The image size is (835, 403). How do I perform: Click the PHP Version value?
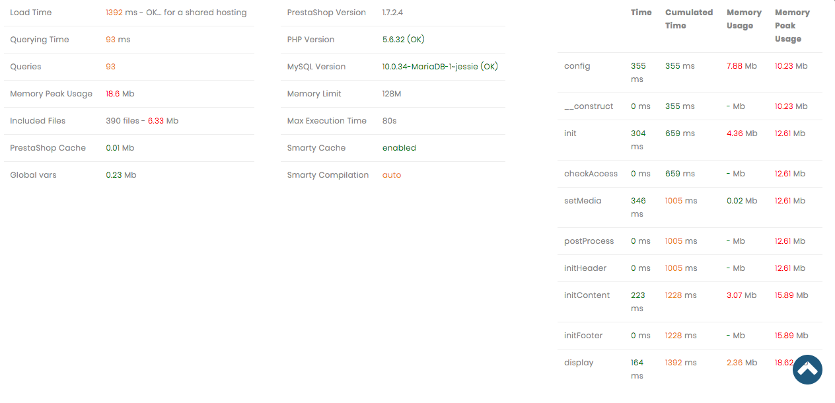(404, 40)
